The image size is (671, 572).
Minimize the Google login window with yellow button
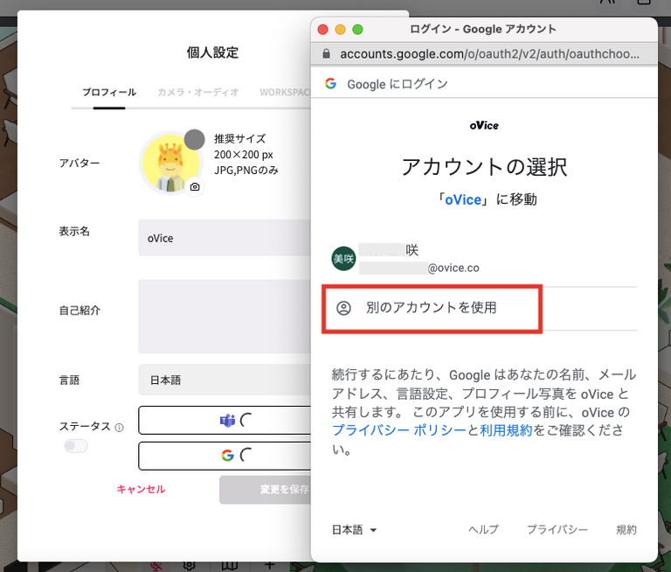[340, 29]
